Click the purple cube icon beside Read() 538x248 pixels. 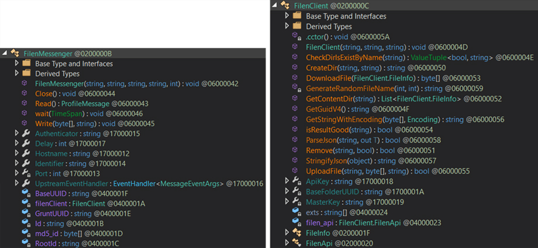(25, 103)
